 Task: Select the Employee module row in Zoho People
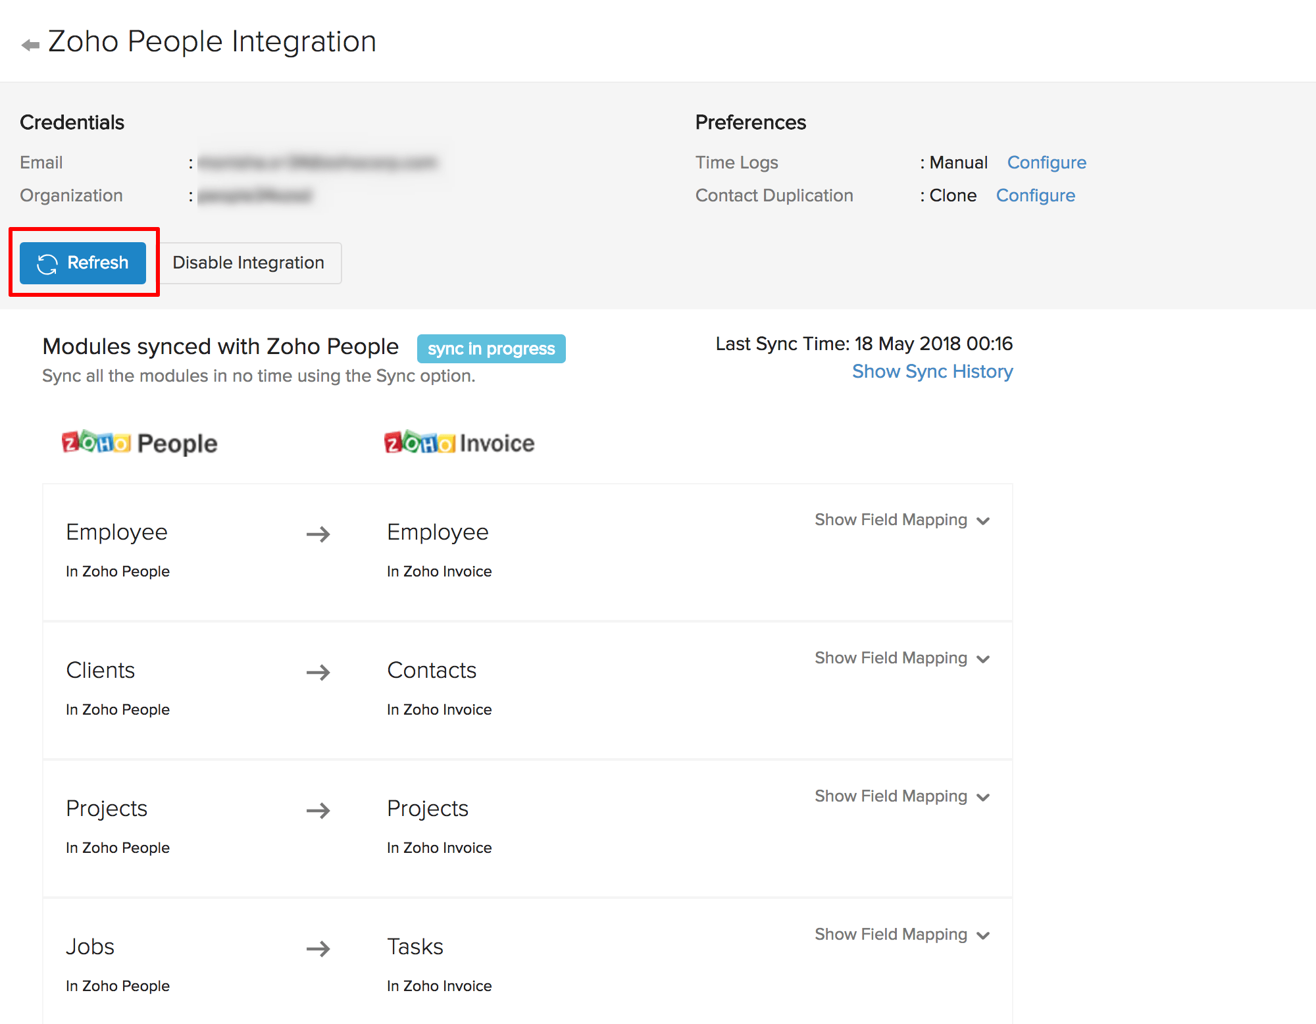point(116,532)
